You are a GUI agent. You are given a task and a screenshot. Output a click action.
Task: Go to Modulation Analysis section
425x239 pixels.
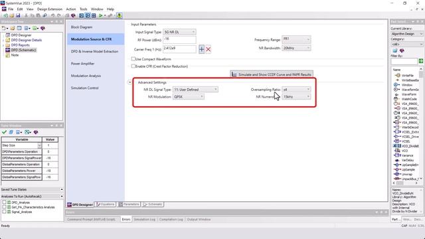86,76
